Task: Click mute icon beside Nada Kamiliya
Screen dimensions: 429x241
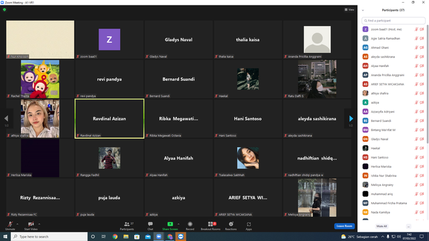Action: click(x=416, y=212)
